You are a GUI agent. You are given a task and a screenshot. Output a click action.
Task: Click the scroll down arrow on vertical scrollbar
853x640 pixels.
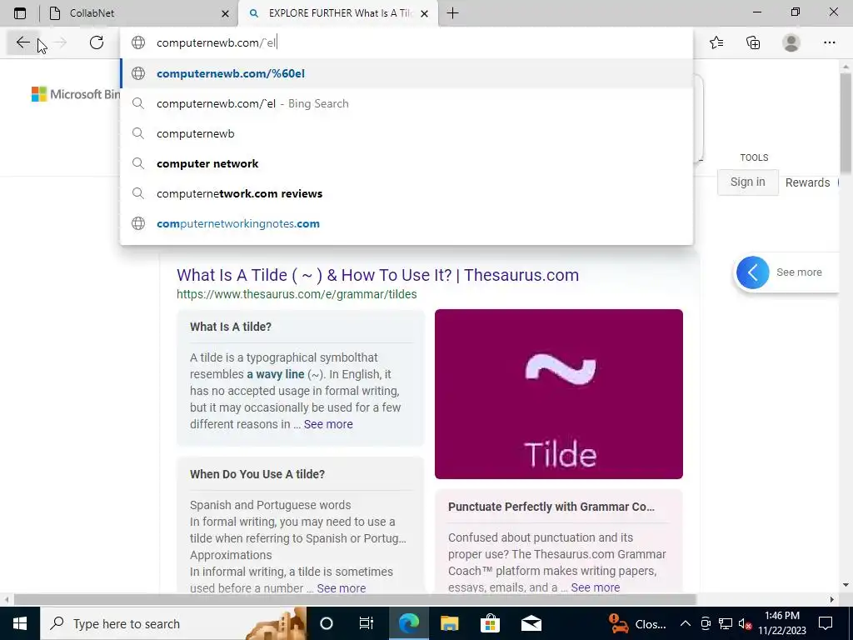pos(846,585)
